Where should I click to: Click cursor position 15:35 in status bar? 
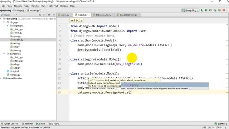204,128
